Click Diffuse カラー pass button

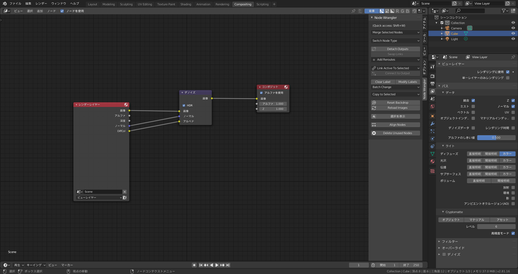click(x=507, y=154)
